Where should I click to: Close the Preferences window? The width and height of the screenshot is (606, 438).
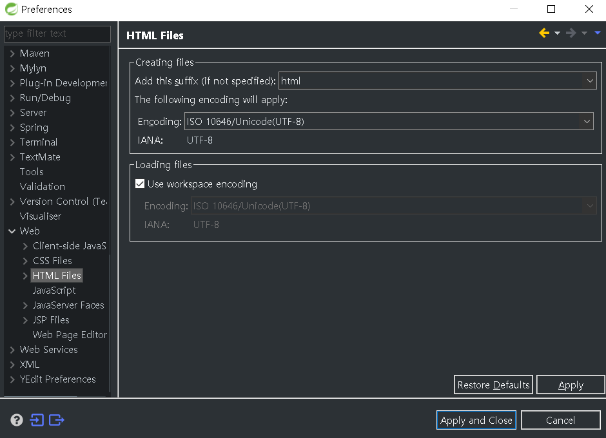click(589, 9)
